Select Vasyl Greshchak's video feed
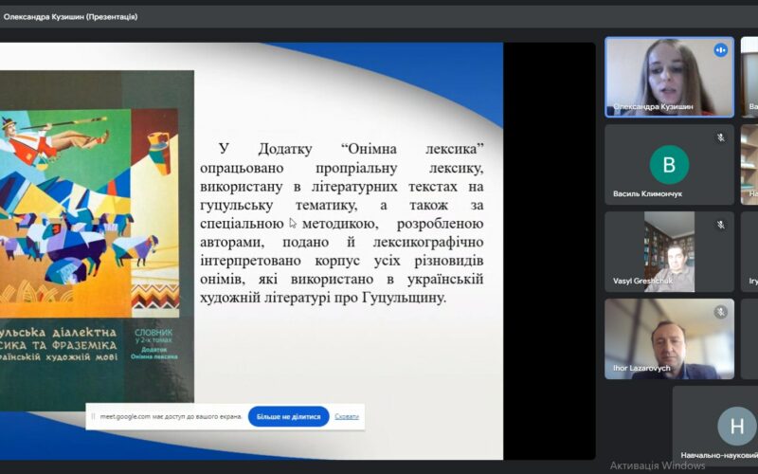Screen dimensions: 758x474 [x=669, y=246]
